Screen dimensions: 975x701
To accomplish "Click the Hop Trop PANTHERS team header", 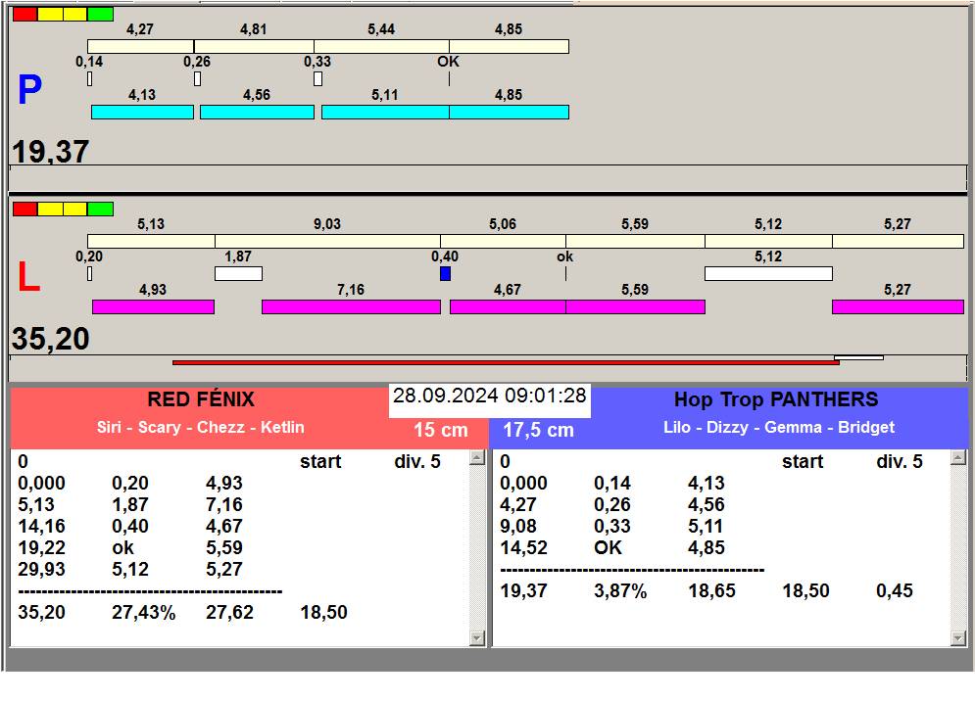I will point(776,399).
